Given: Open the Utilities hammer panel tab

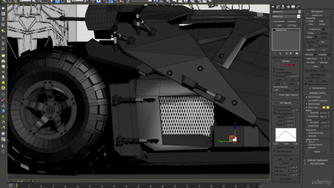Looking at the screenshot, I should [x=298, y=7].
